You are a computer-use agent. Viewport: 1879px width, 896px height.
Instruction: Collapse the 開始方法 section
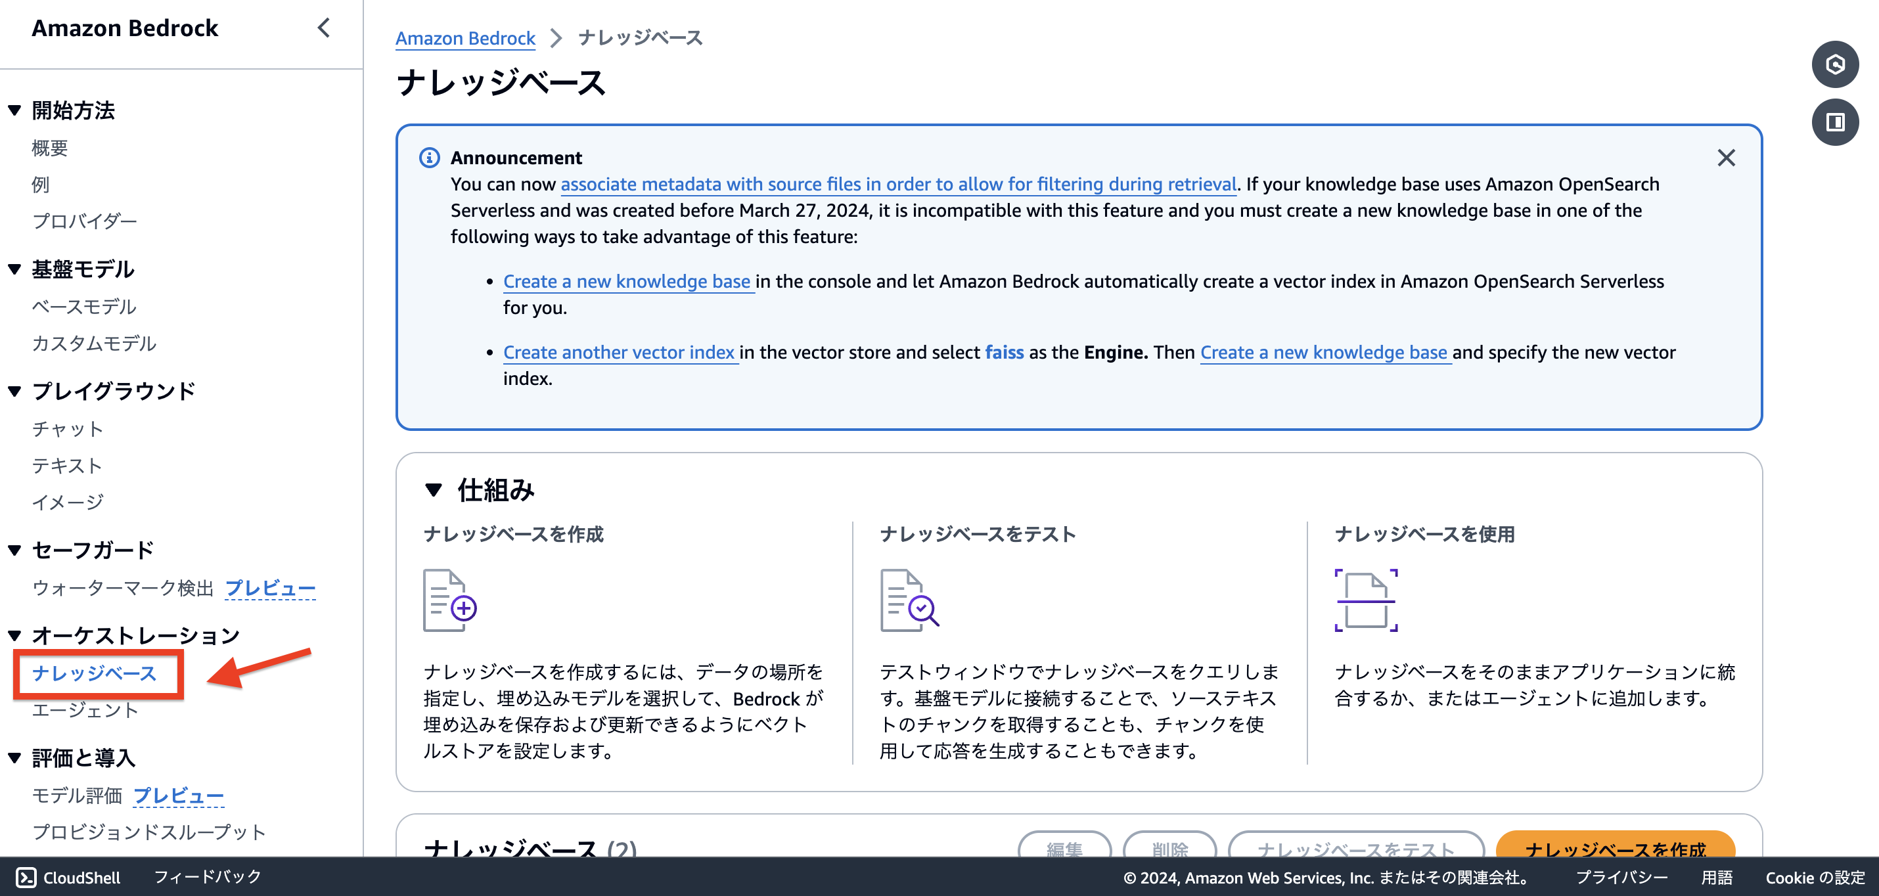pyautogui.click(x=14, y=110)
